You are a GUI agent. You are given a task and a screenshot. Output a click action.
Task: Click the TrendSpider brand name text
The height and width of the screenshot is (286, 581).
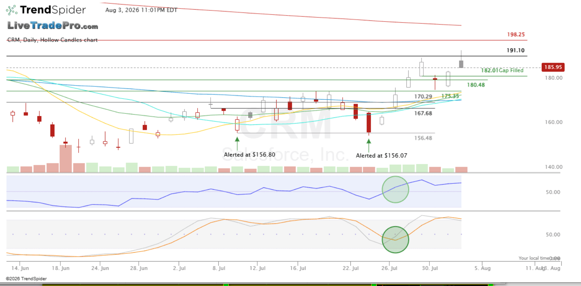click(x=53, y=10)
